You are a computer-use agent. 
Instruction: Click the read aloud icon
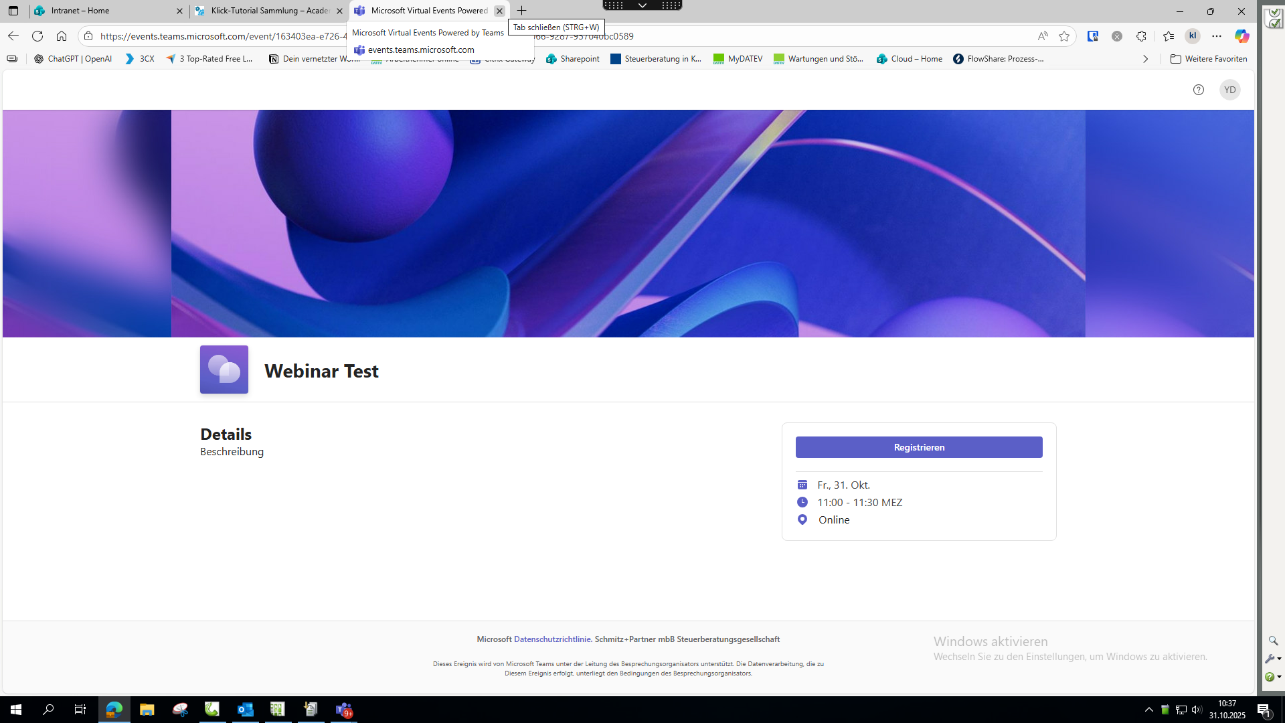point(1043,36)
